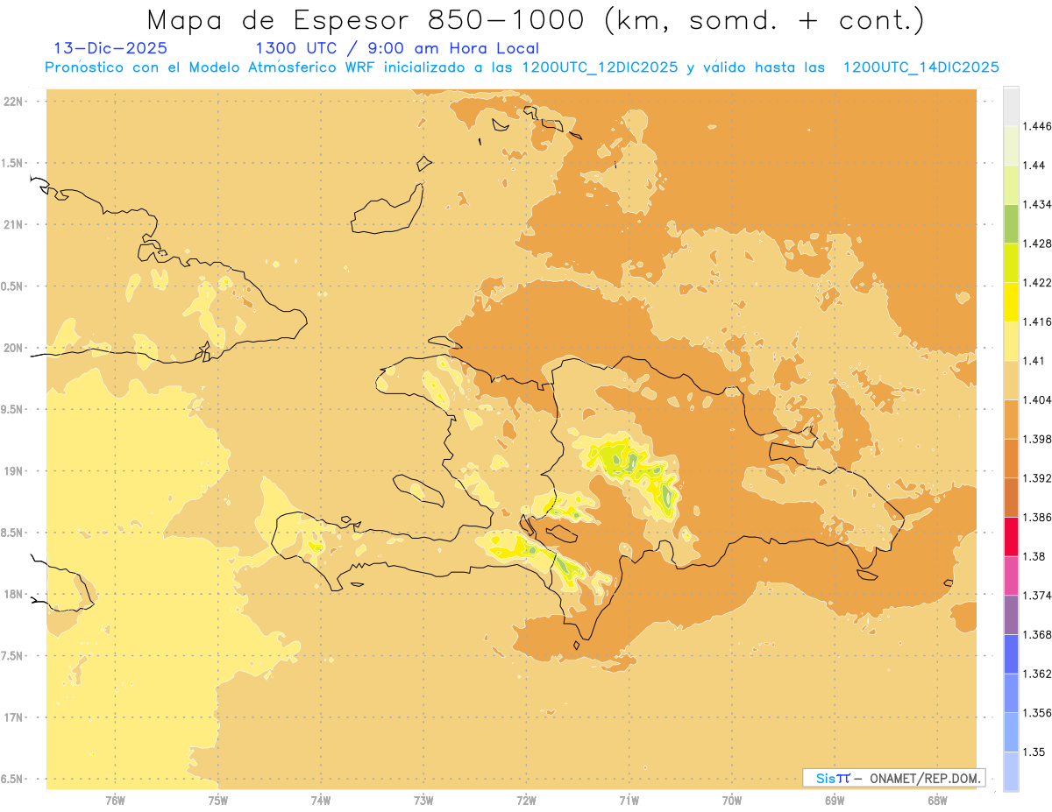The height and width of the screenshot is (812, 1052).
Task: Click the legend value '1.422'
Action: coord(1036,282)
